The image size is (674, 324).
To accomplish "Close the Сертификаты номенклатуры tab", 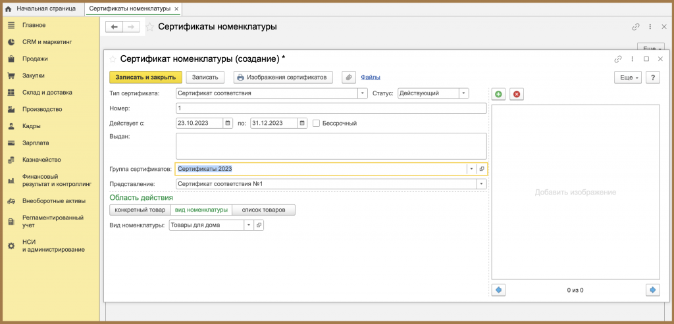I will point(176,9).
